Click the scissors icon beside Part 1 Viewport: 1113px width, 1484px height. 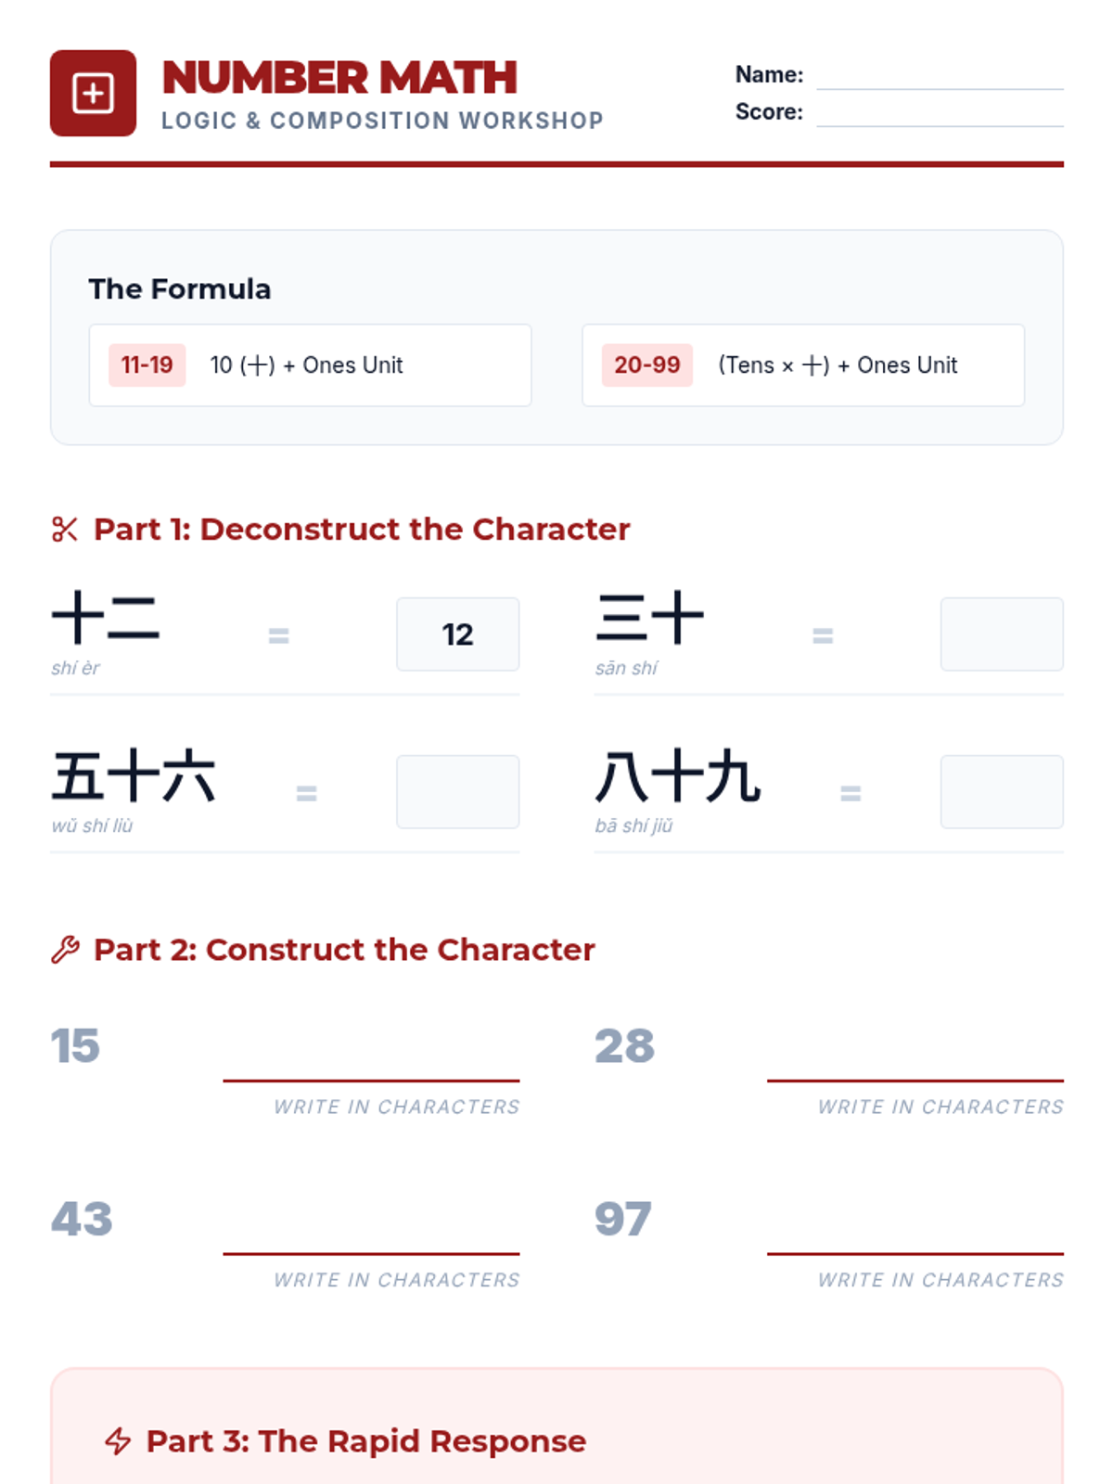[x=65, y=530]
